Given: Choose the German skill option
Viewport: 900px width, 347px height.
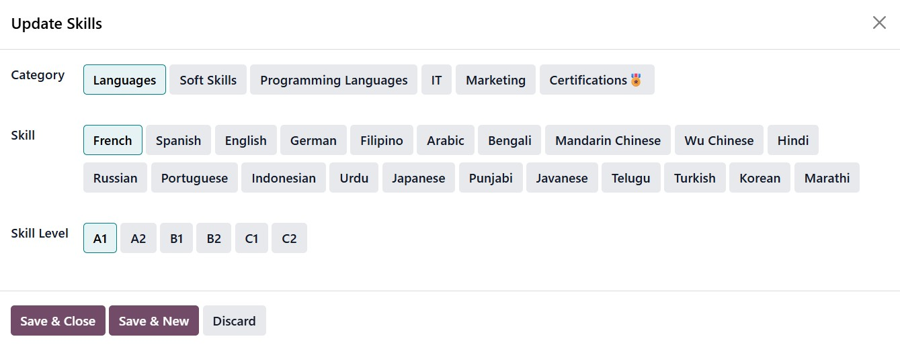Looking at the screenshot, I should [313, 140].
